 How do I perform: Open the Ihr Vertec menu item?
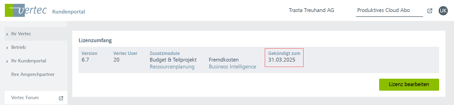pos(21,34)
